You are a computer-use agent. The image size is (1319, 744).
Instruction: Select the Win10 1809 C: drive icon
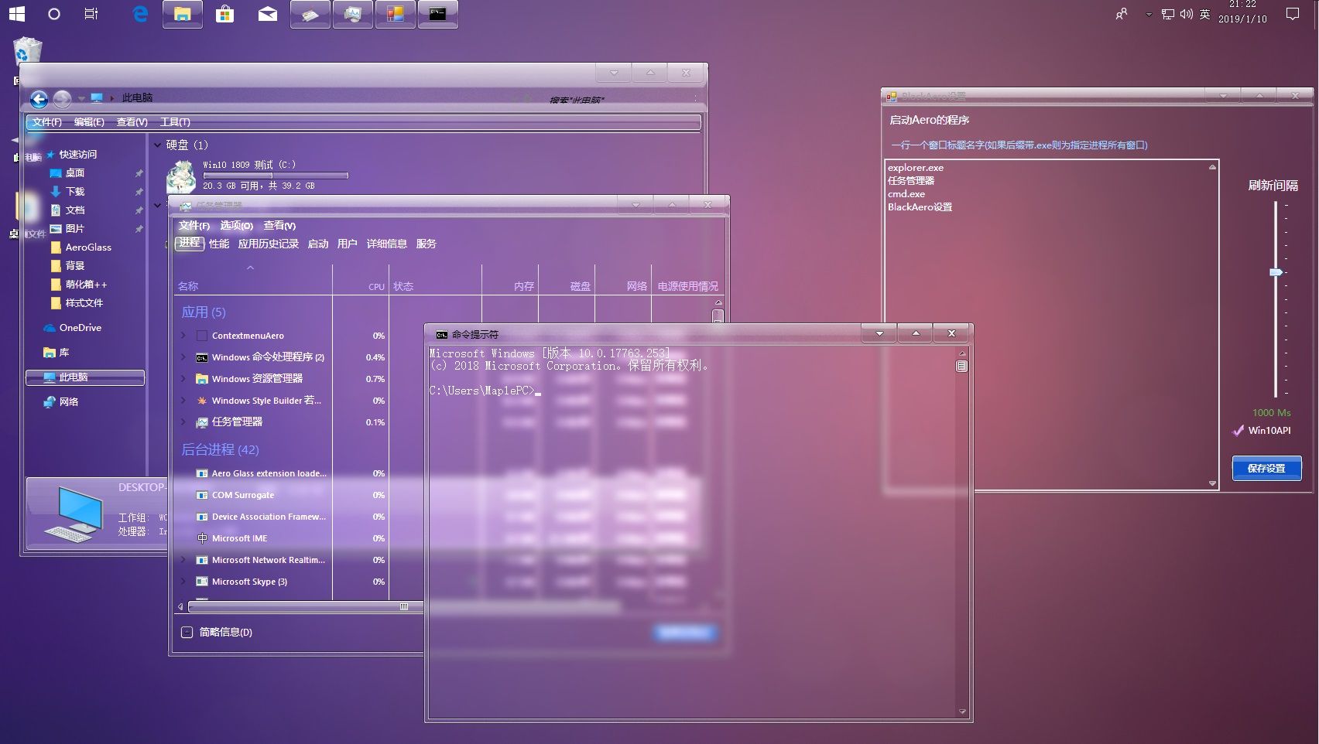click(x=181, y=176)
